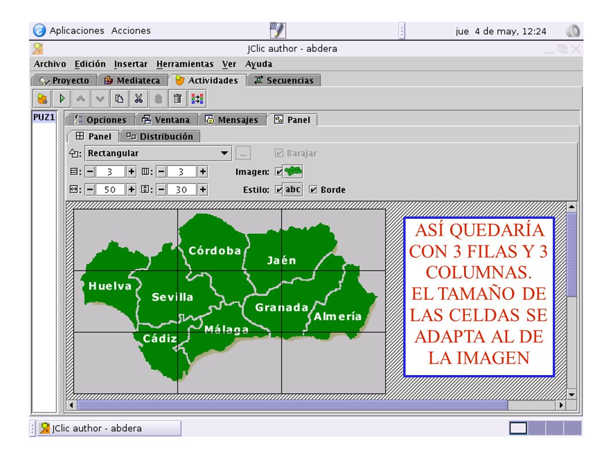Click the new activity toolbar icon

coord(42,99)
